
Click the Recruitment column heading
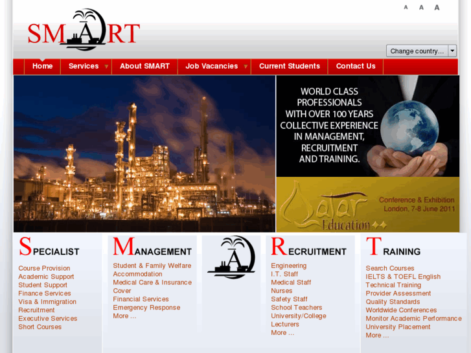click(309, 246)
